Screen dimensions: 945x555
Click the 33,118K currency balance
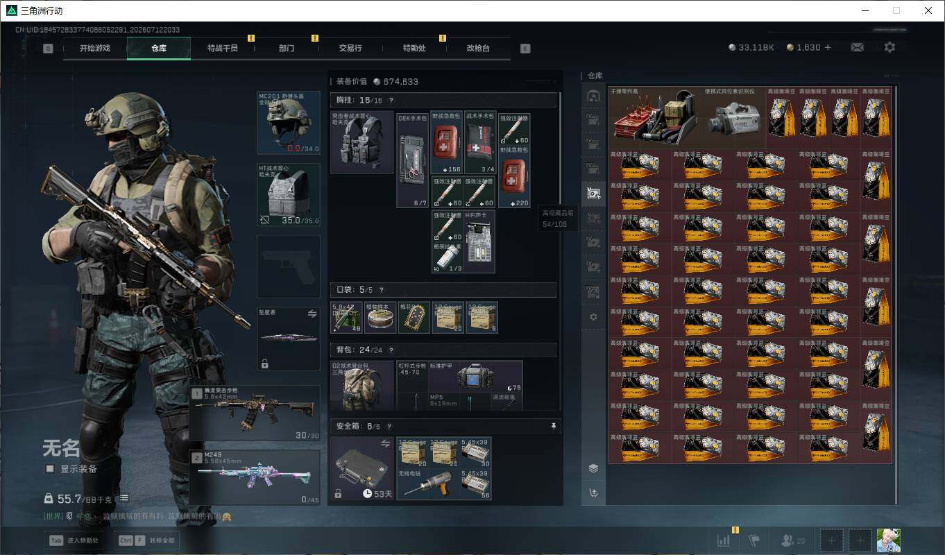click(x=751, y=47)
